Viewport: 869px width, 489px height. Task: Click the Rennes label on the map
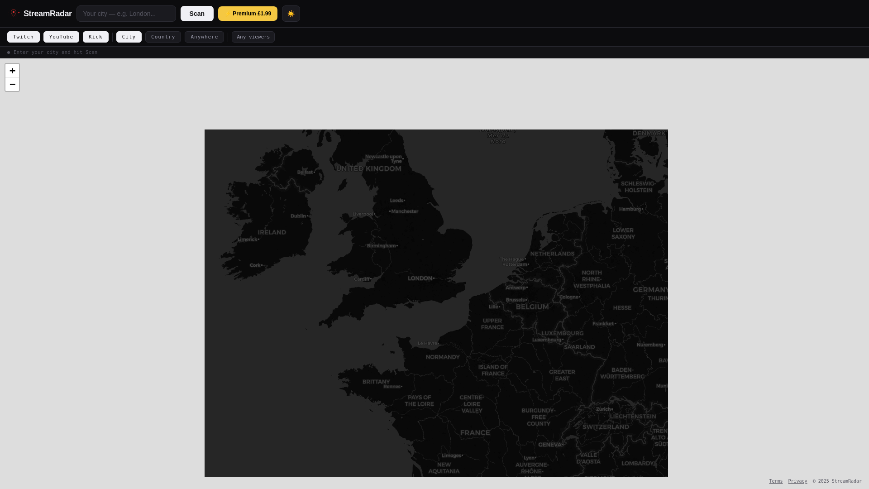(x=392, y=387)
